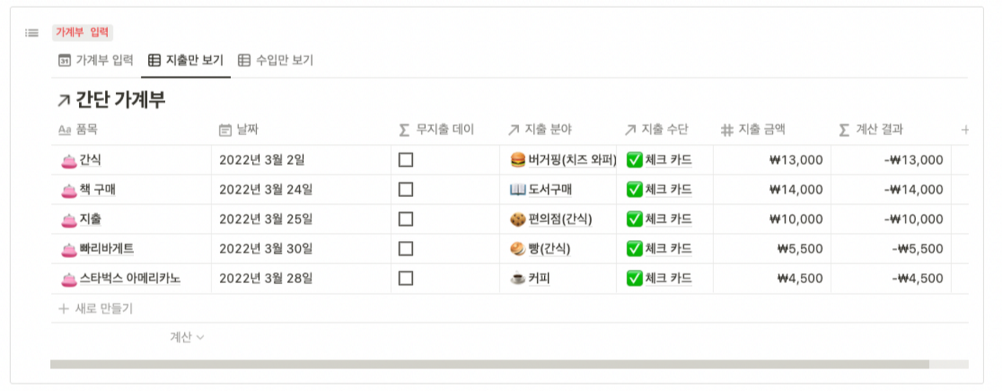Viewport: 1002px width, 391px height.
Task: Click the coffee cup icon next to 커피
Action: (x=517, y=278)
